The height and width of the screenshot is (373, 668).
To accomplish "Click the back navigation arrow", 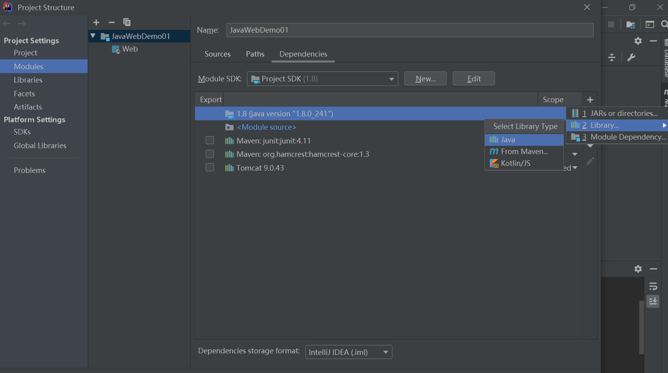I will (7, 24).
